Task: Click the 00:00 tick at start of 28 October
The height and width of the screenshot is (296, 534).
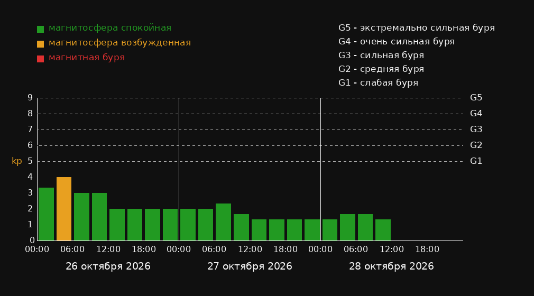Action: [x=320, y=249]
